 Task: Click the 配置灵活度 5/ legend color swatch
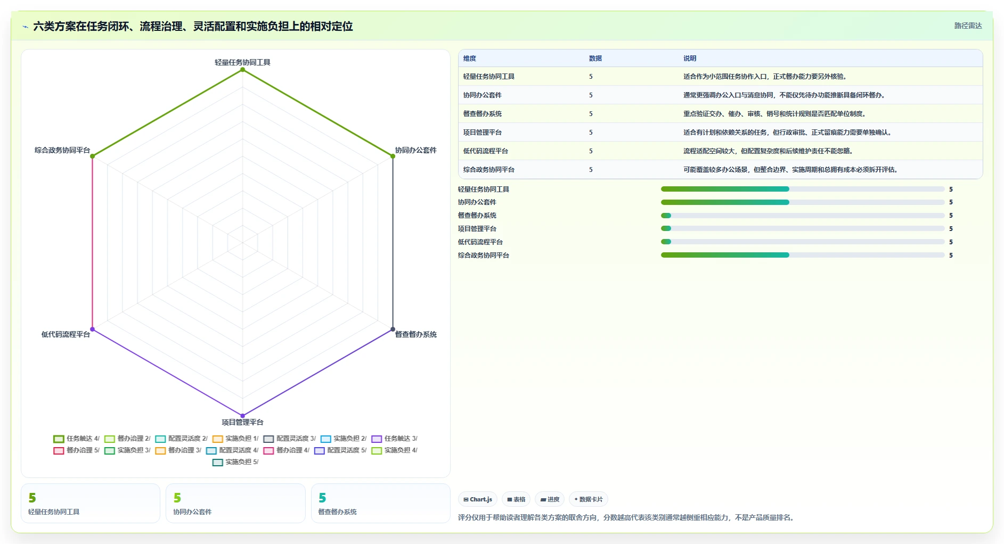320,451
